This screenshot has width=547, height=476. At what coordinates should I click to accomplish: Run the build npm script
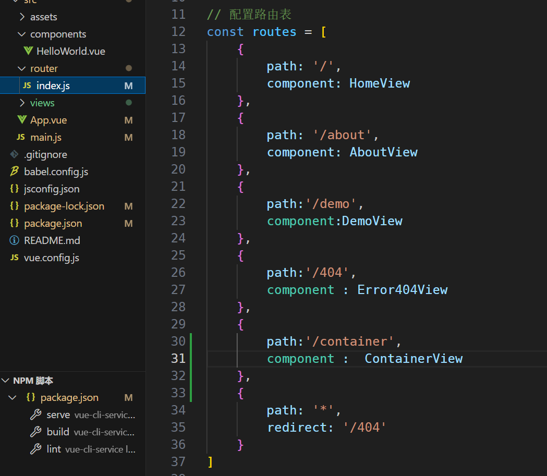pos(58,432)
